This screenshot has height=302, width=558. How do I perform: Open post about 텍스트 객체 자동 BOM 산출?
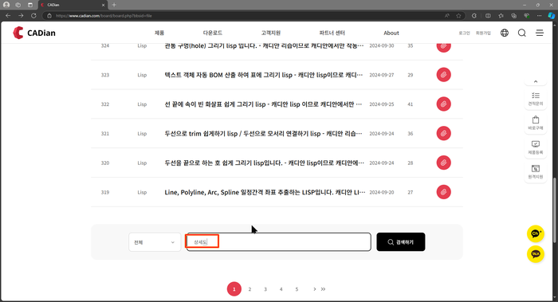(x=263, y=75)
